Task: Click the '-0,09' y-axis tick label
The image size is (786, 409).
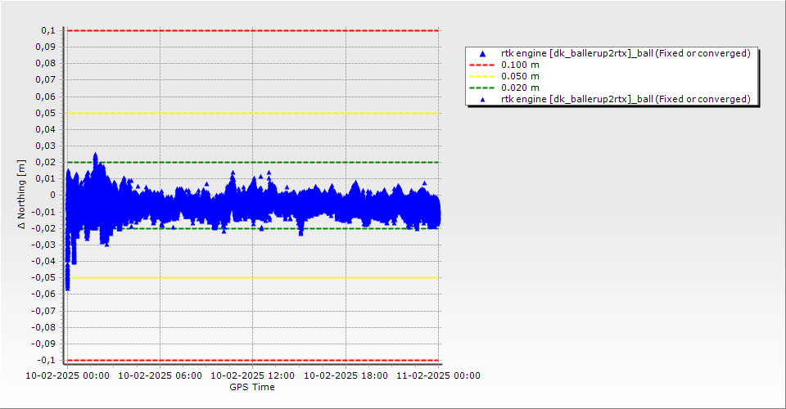Action: click(x=44, y=344)
